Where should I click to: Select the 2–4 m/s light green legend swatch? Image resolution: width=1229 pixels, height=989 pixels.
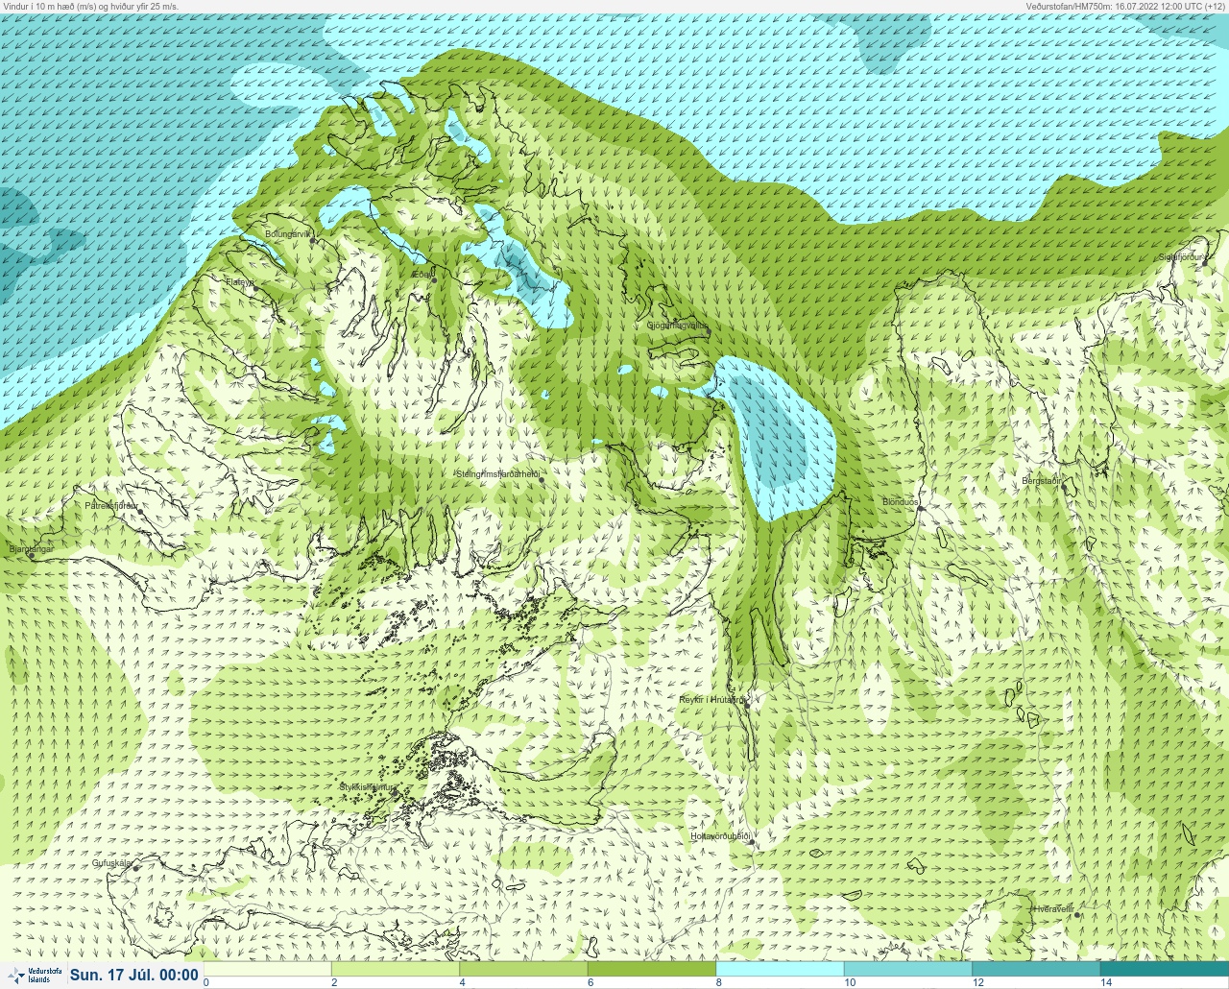tap(396, 969)
